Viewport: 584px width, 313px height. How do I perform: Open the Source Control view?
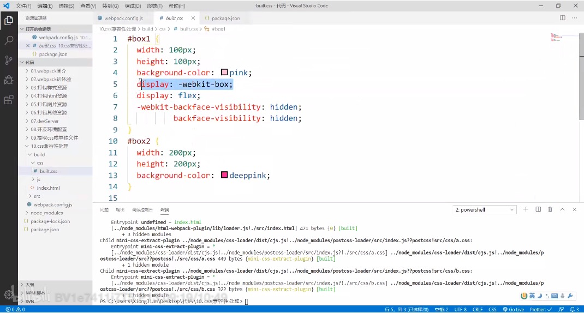(x=9, y=60)
